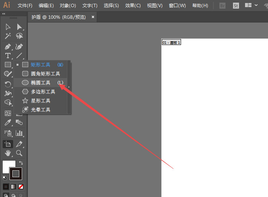Activate the Artboard tool
Image resolution: width=268 pixels, height=197 pixels.
[8, 144]
